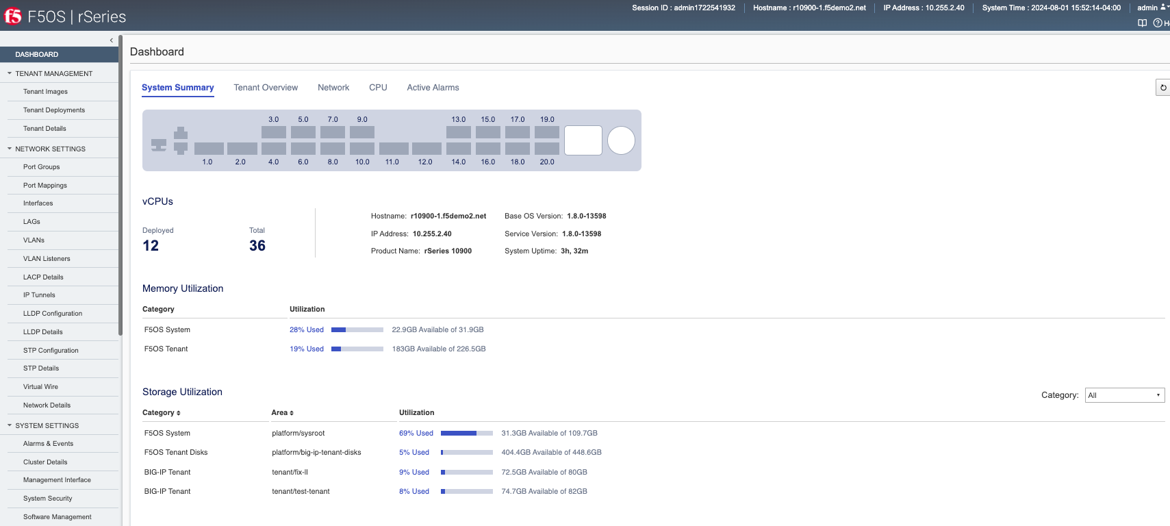The width and height of the screenshot is (1170, 526).
Task: Click the Help question mark icon
Action: coord(1158,23)
